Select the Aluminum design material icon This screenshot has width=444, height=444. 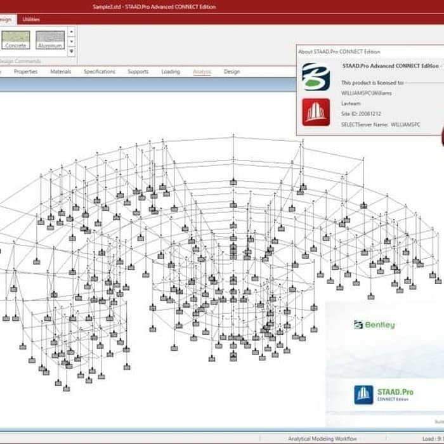coord(50,41)
